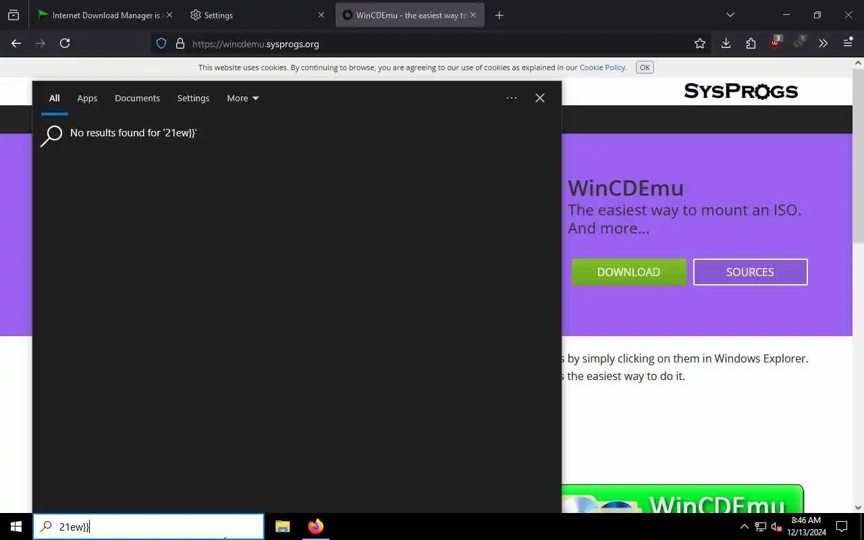This screenshot has width=864, height=540.
Task: Close the Windows search panel
Action: [540, 98]
